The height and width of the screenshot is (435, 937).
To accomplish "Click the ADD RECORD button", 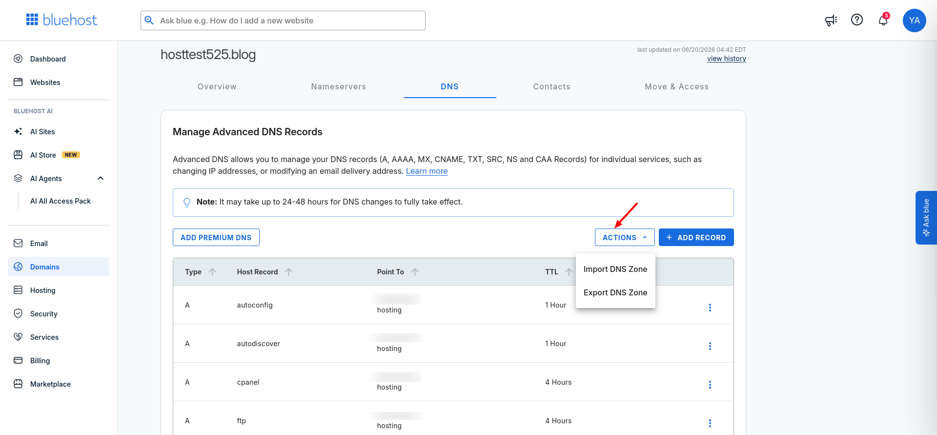I will pos(696,237).
